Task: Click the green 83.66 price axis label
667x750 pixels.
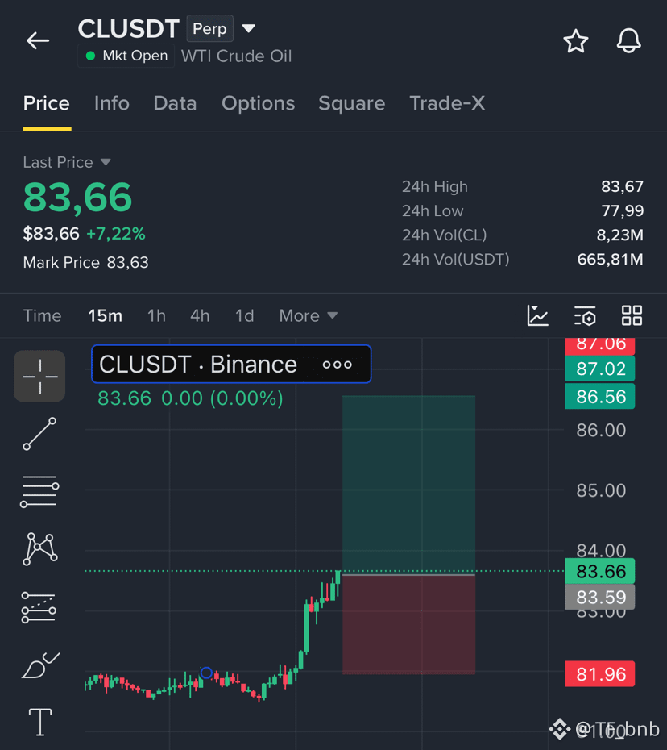Action: click(x=600, y=571)
